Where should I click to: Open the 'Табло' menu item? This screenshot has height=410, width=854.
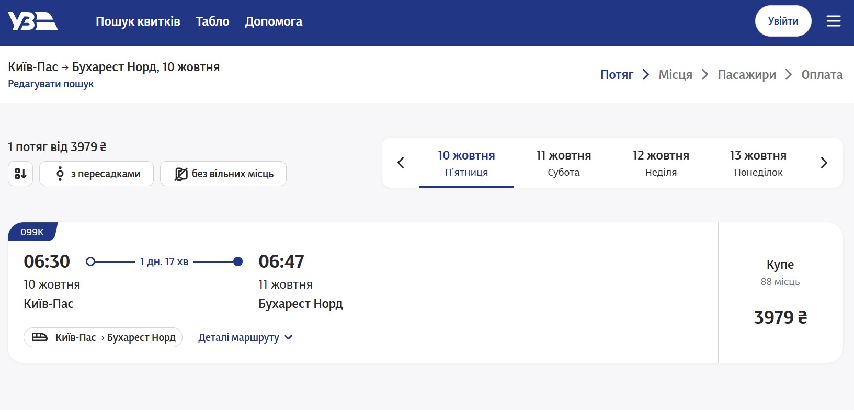pyautogui.click(x=212, y=21)
